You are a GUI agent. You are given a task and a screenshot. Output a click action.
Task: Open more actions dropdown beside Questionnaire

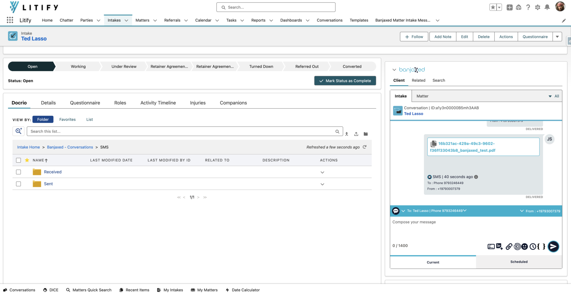(557, 37)
